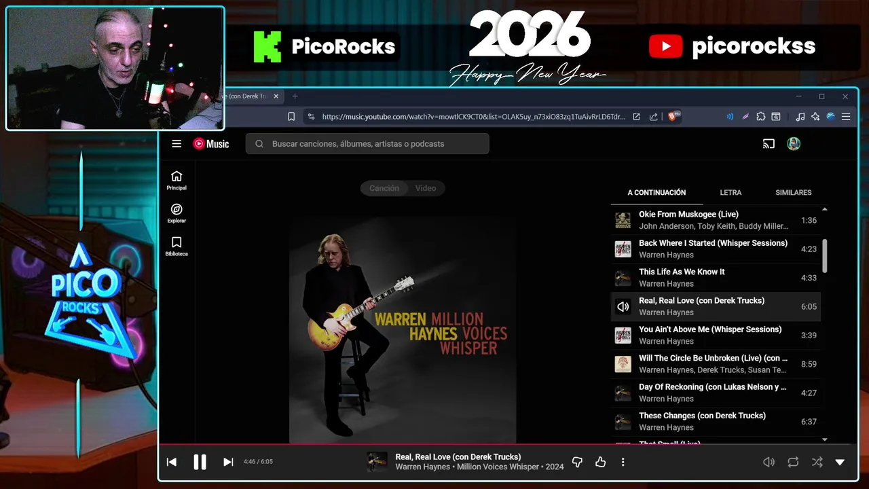Click the share page icon in address bar
Viewport: 869px width, 489px height.
pos(653,117)
